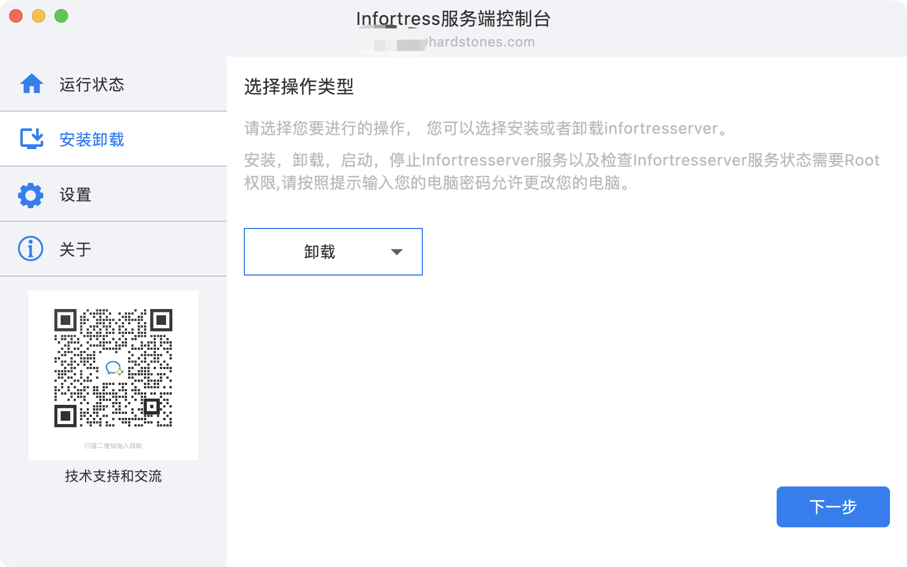907x567 pixels.
Task: Click the home icon for 运行状态
Action: click(x=32, y=84)
